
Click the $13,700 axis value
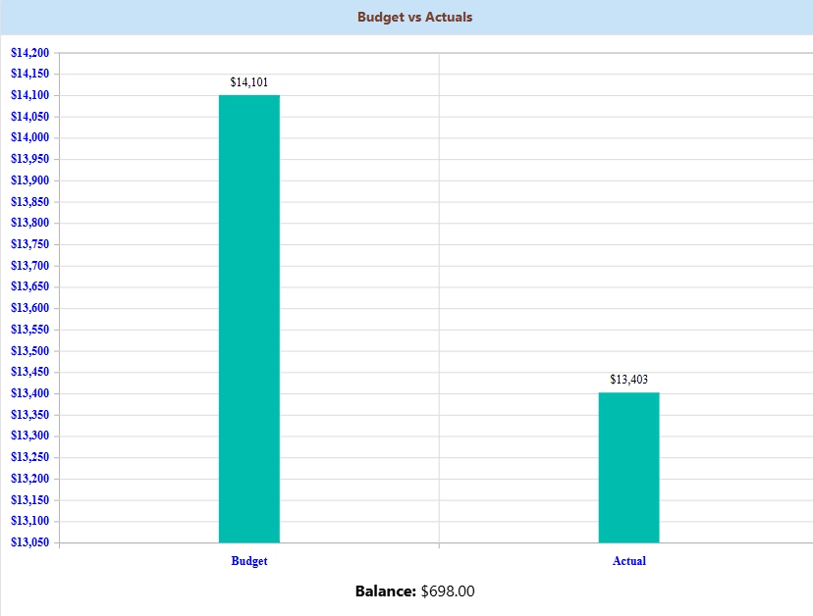click(30, 264)
